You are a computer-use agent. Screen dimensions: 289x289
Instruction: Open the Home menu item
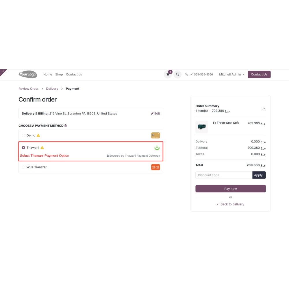tap(48, 75)
